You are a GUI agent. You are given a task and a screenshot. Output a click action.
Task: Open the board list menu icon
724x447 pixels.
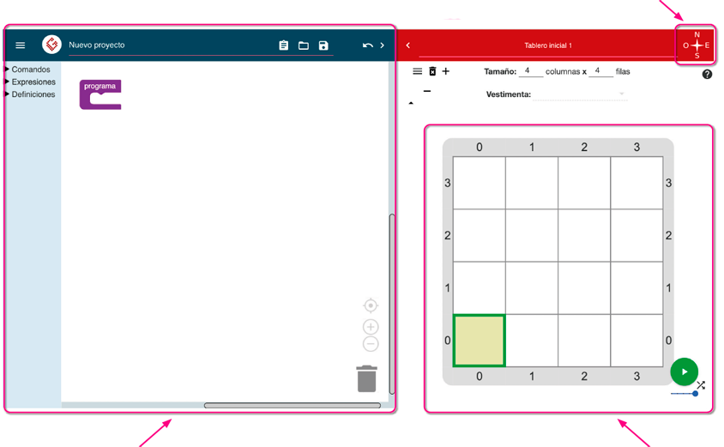click(418, 72)
